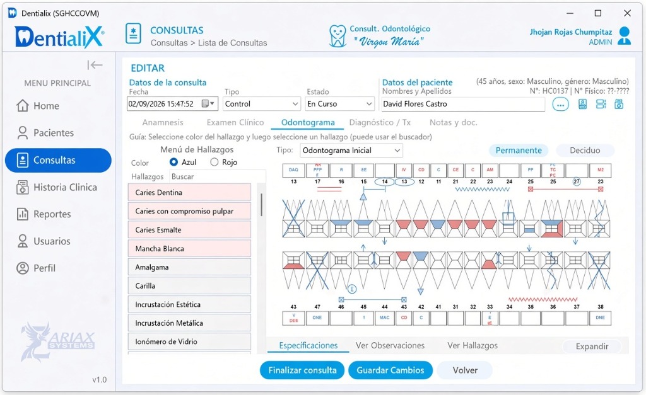Open the Diagnóstico / Tx tab

pos(380,122)
